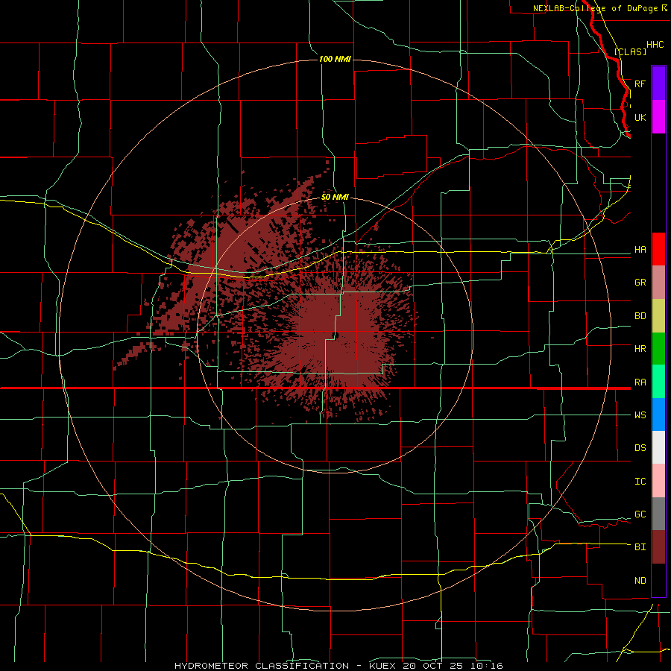Screen dimensions: 671x671
Task: Click the pink GR legend color swatch
Action: (658, 283)
